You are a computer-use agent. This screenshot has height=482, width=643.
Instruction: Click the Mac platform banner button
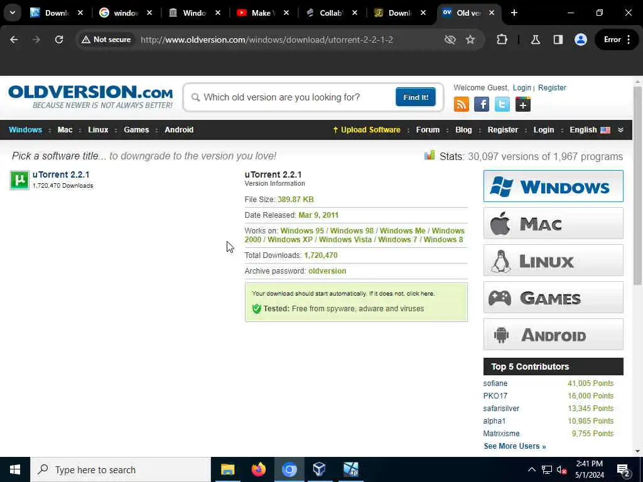[x=553, y=223]
